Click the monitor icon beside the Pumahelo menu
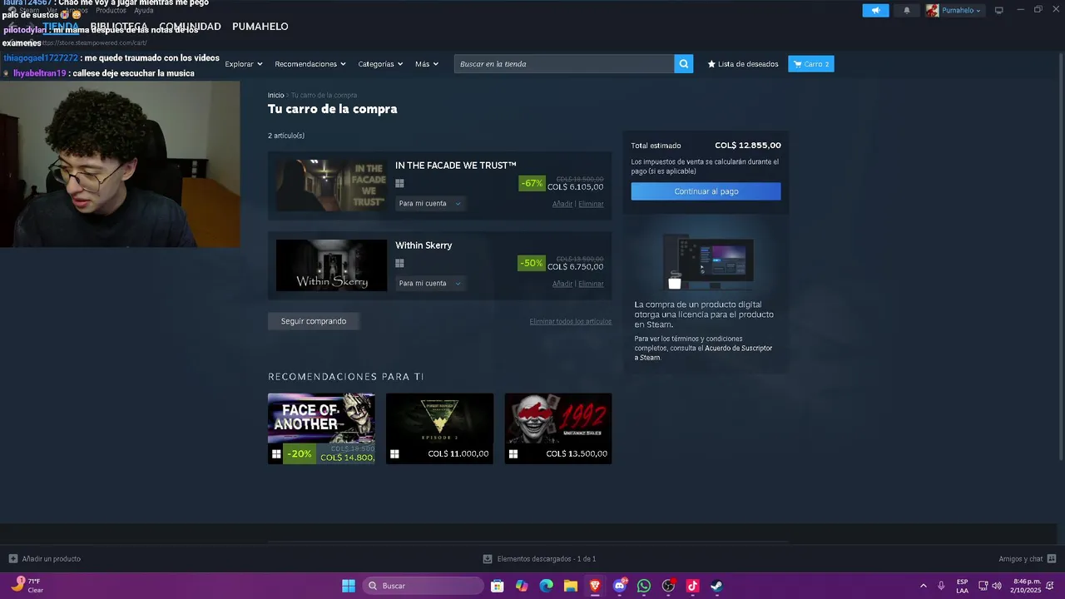The width and height of the screenshot is (1065, 599). coord(999,10)
